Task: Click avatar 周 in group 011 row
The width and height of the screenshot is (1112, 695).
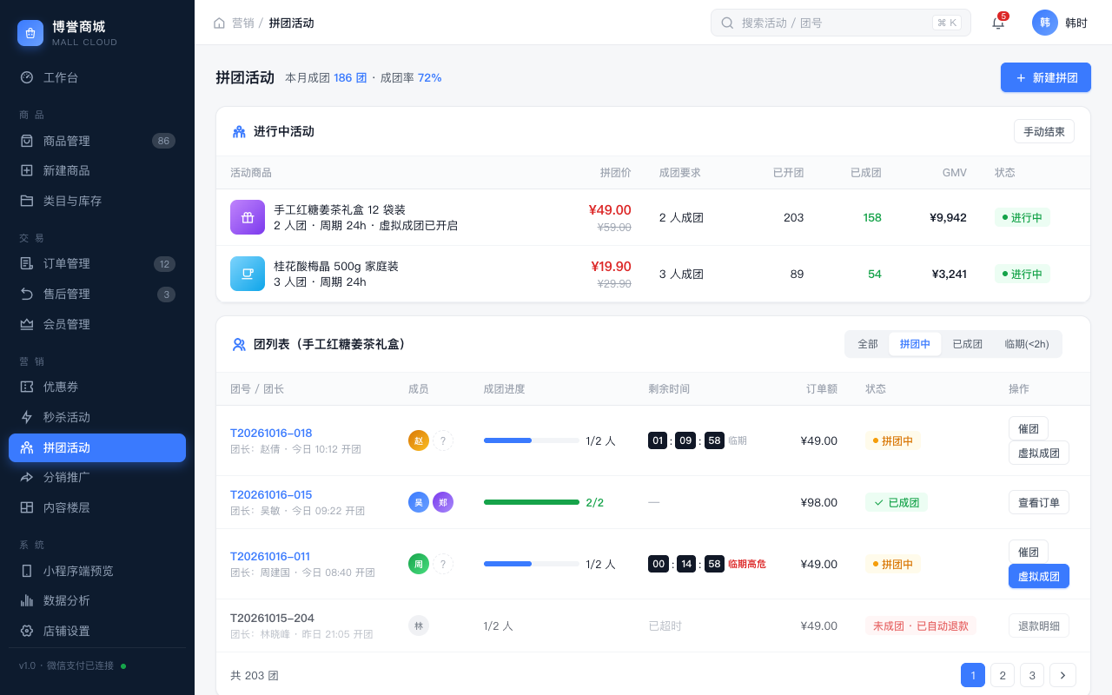Action: [419, 564]
